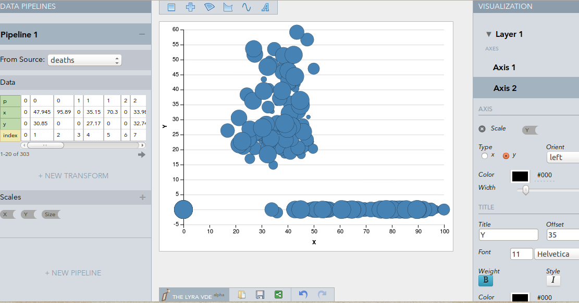
Task: Open the deaths source dropdown
Action: coord(84,60)
